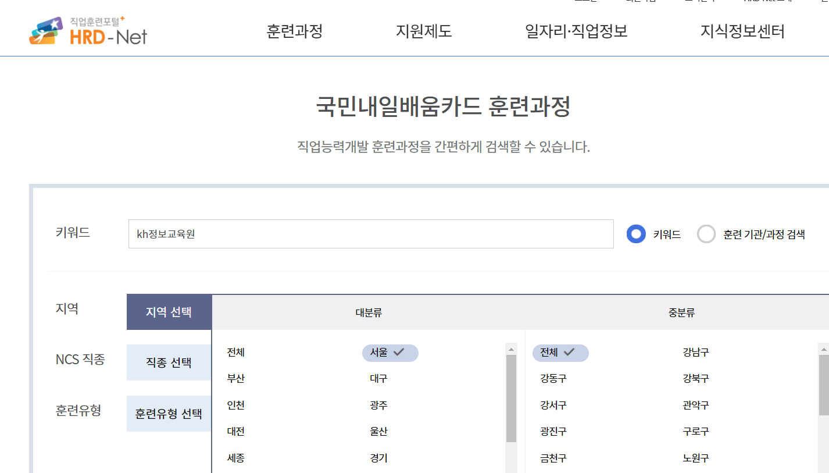
Task: Deselect the checked 서울 region
Action: (390, 353)
